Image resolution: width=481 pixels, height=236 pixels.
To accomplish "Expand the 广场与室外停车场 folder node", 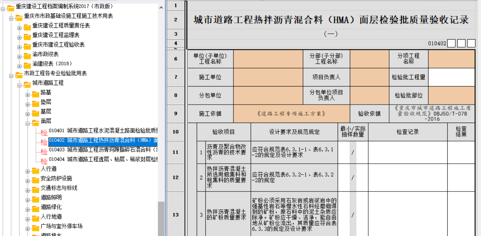I will [27, 228].
